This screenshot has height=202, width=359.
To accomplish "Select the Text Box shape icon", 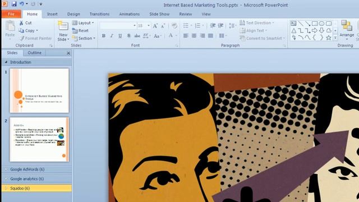I will pos(293,24).
